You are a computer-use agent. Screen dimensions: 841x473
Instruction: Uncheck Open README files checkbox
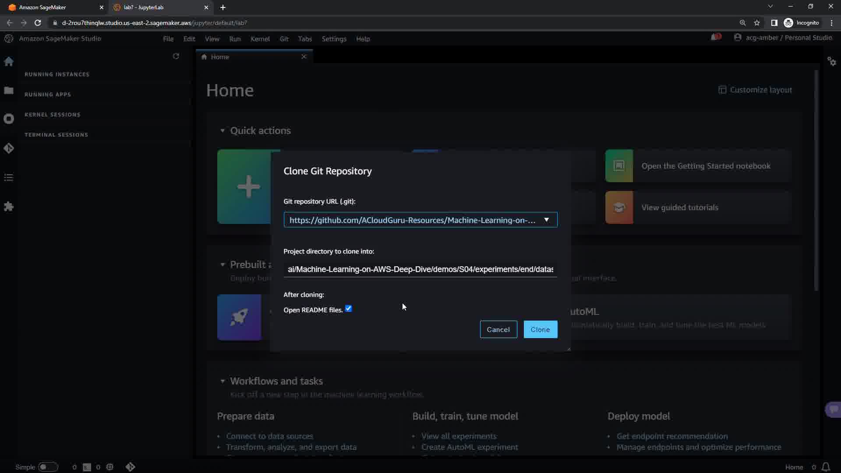(349, 309)
